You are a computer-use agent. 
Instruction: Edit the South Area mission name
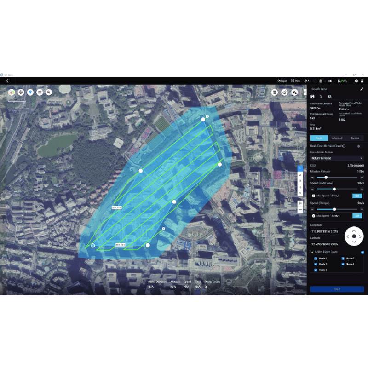362,89
